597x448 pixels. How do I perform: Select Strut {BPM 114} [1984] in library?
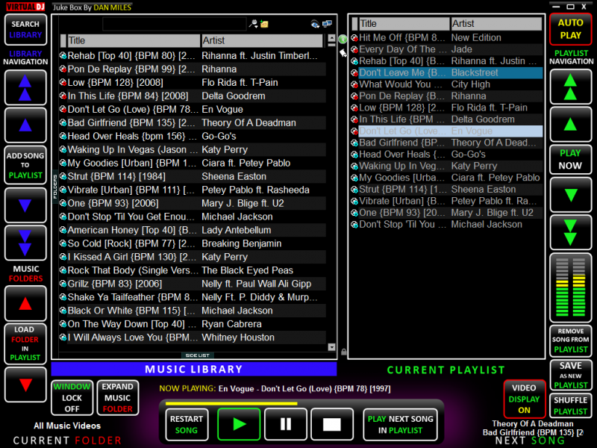[193, 176]
